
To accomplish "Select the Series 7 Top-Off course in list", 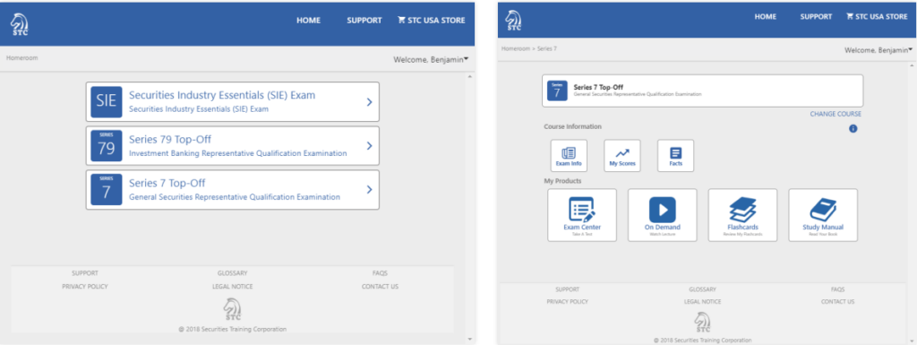I will pyautogui.click(x=233, y=189).
